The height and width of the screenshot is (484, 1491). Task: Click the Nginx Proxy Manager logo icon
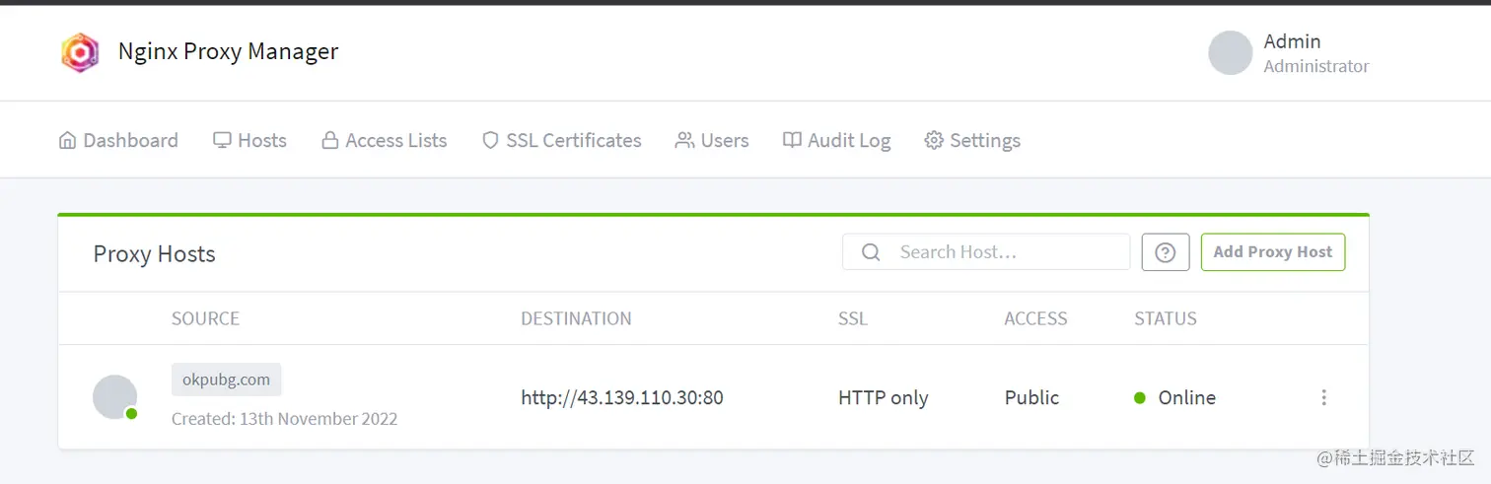(x=80, y=52)
